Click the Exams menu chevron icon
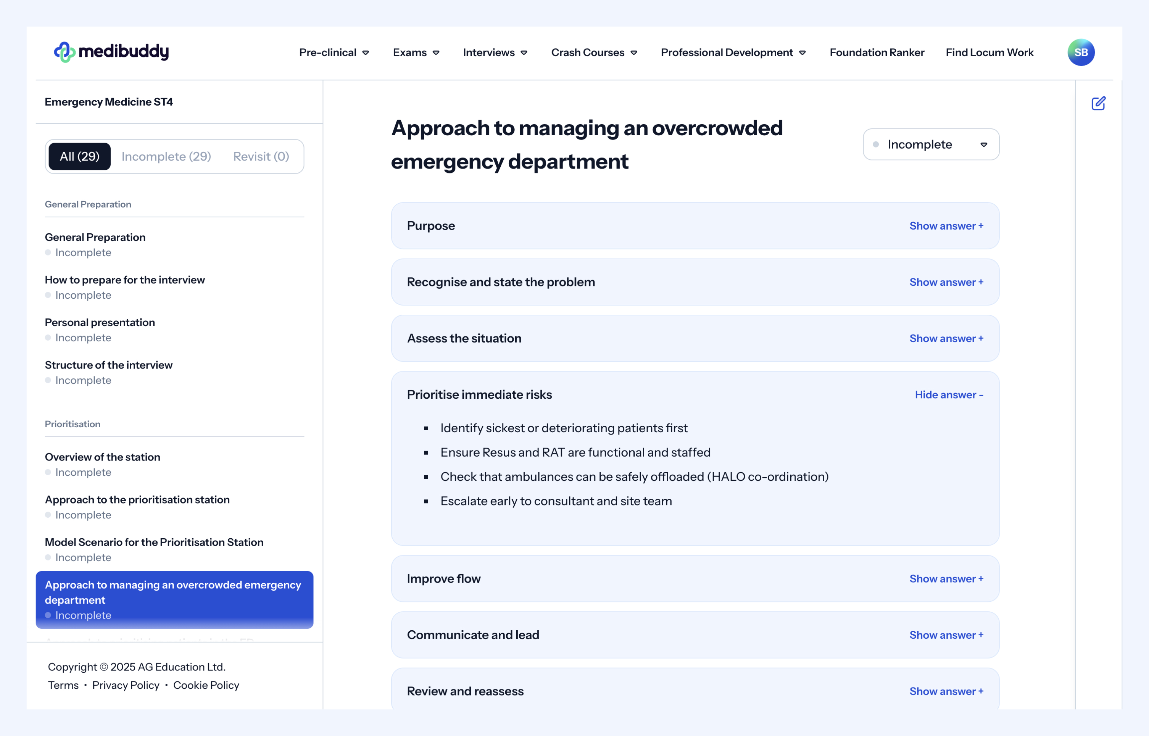The height and width of the screenshot is (736, 1149). tap(436, 53)
